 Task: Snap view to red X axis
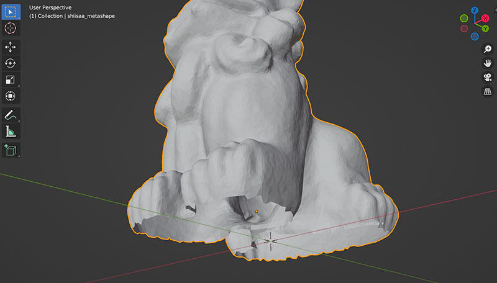point(485,19)
